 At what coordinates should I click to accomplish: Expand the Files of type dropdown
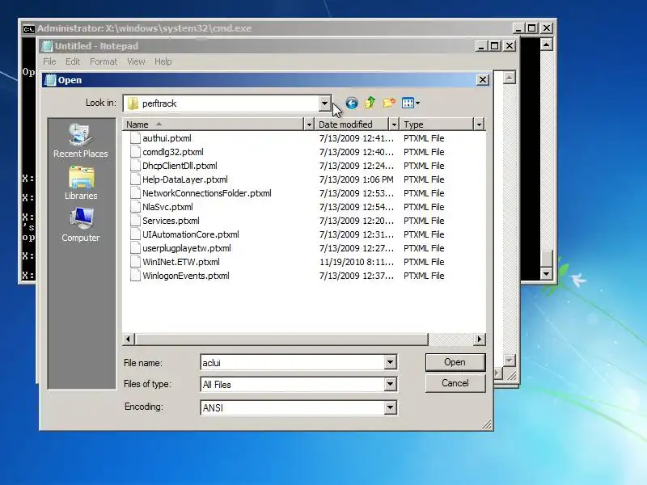point(390,385)
